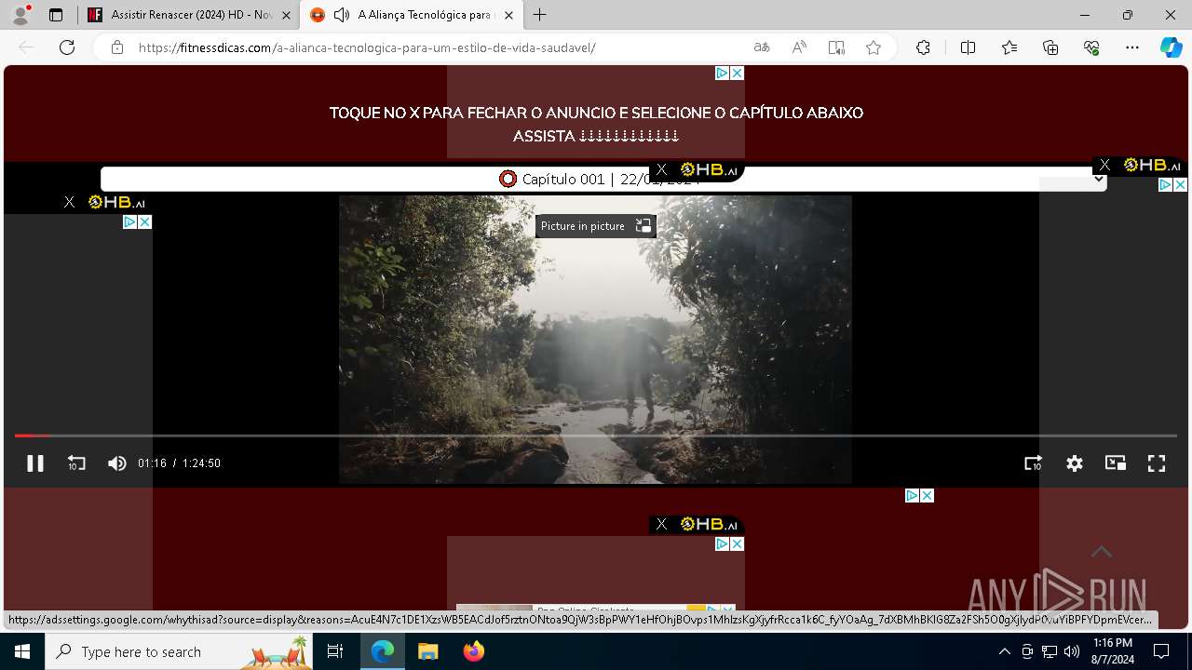Rewind video 10 seconds
This screenshot has width=1192, height=670.
pos(76,463)
